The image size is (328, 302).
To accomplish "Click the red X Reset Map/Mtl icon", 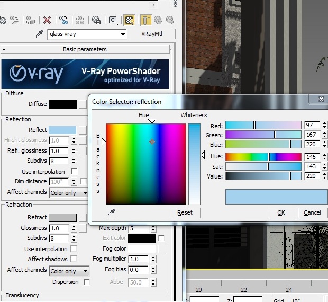I will tap(47, 20).
